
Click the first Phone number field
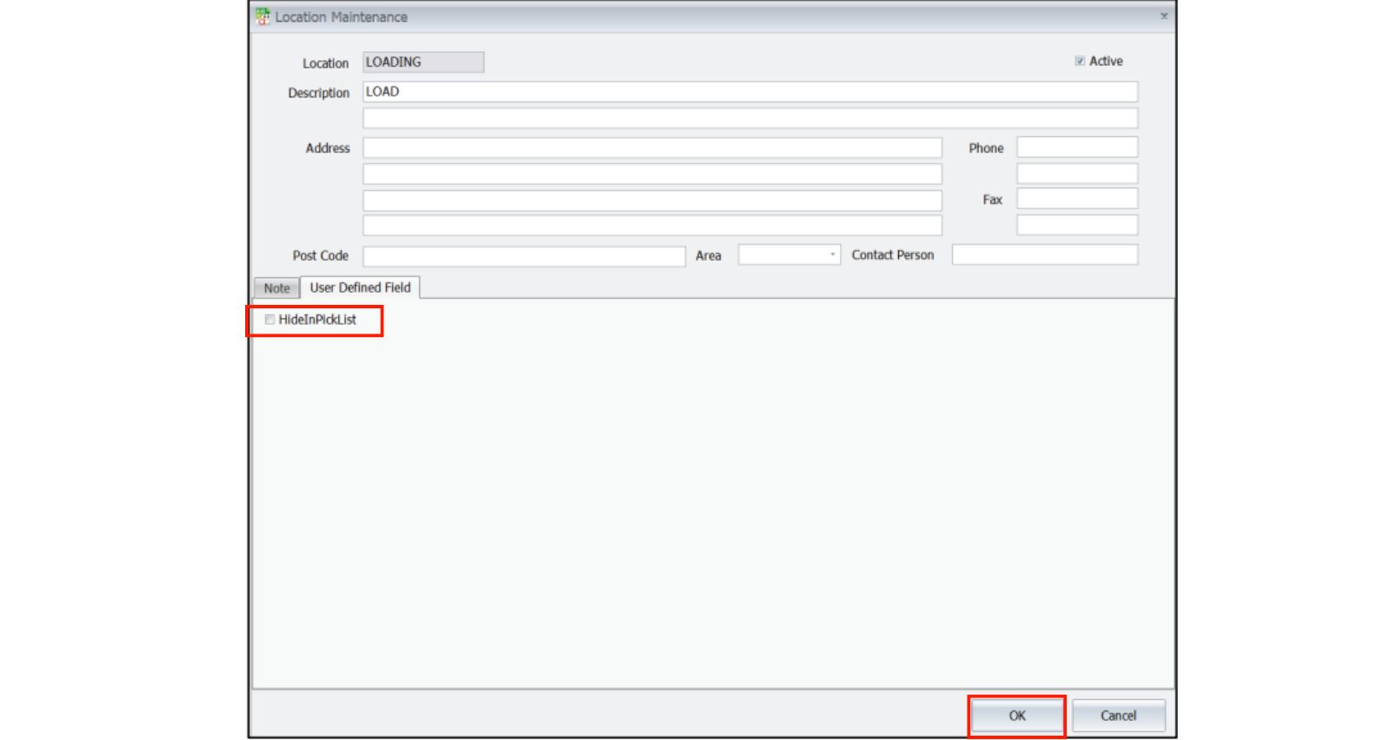1076,148
